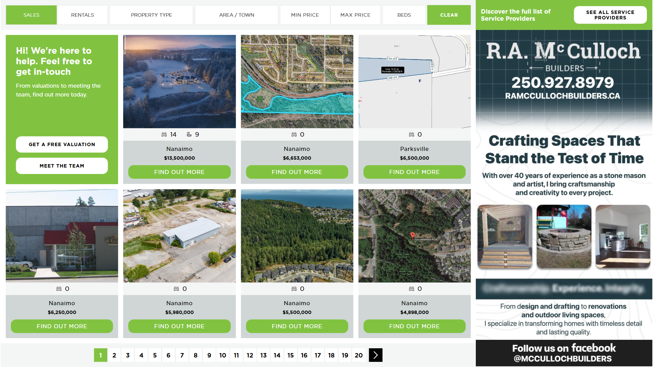The width and height of the screenshot is (653, 367).
Task: Click See All Service Providers button
Action: (610, 15)
